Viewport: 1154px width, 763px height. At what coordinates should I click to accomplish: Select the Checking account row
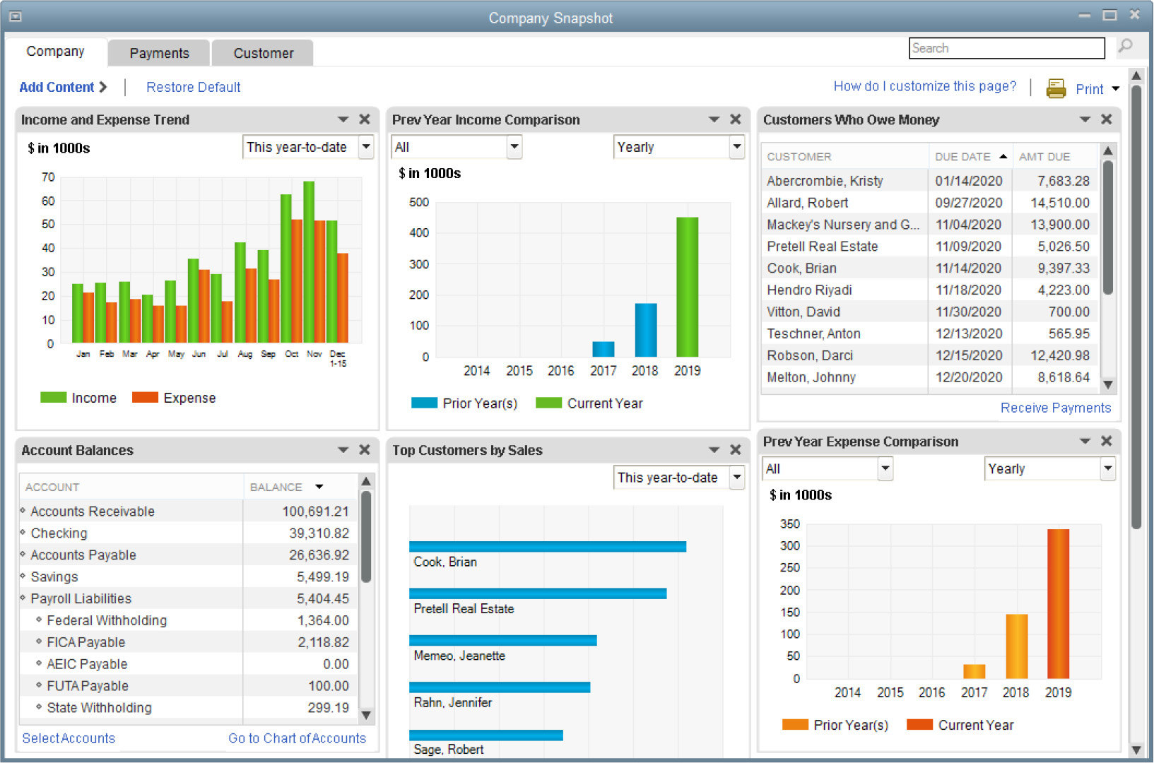pos(188,533)
